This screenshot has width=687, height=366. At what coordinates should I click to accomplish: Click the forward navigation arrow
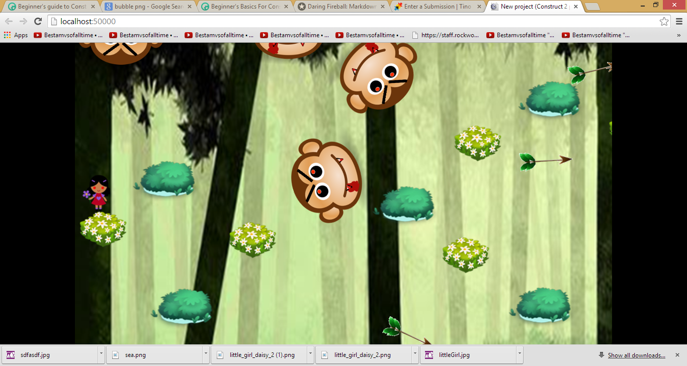point(23,22)
